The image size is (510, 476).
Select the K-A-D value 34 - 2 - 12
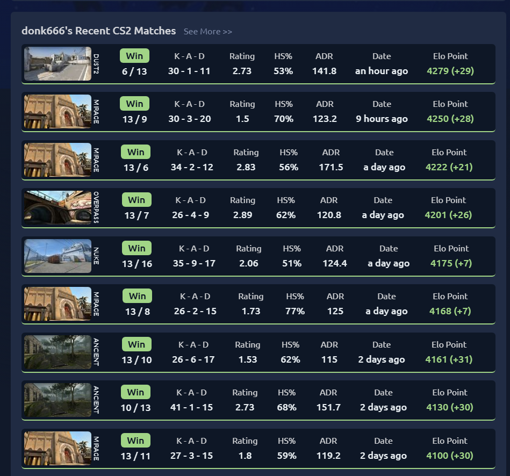[x=192, y=167]
